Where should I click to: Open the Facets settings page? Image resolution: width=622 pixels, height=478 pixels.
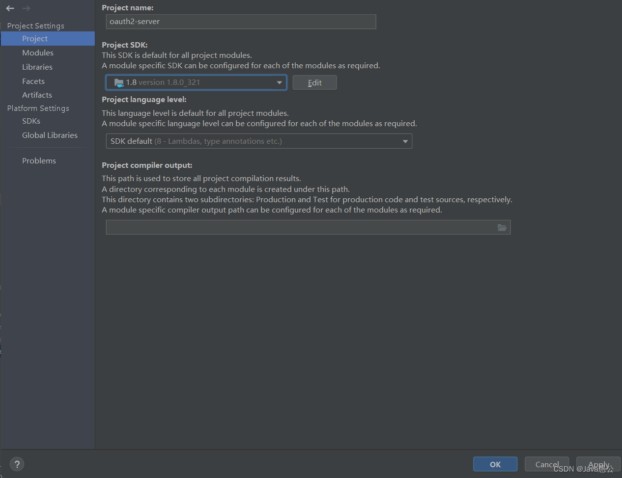(x=33, y=81)
